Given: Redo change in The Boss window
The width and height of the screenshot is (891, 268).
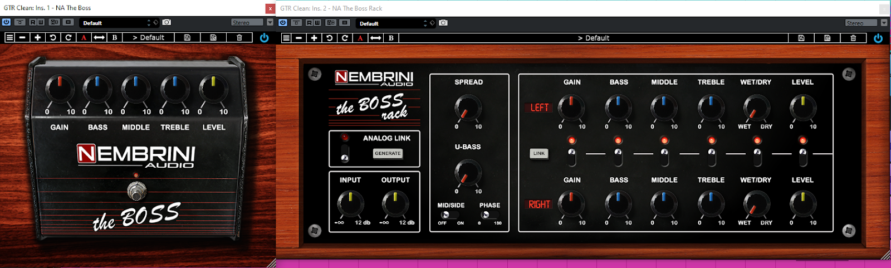Looking at the screenshot, I should [x=68, y=37].
